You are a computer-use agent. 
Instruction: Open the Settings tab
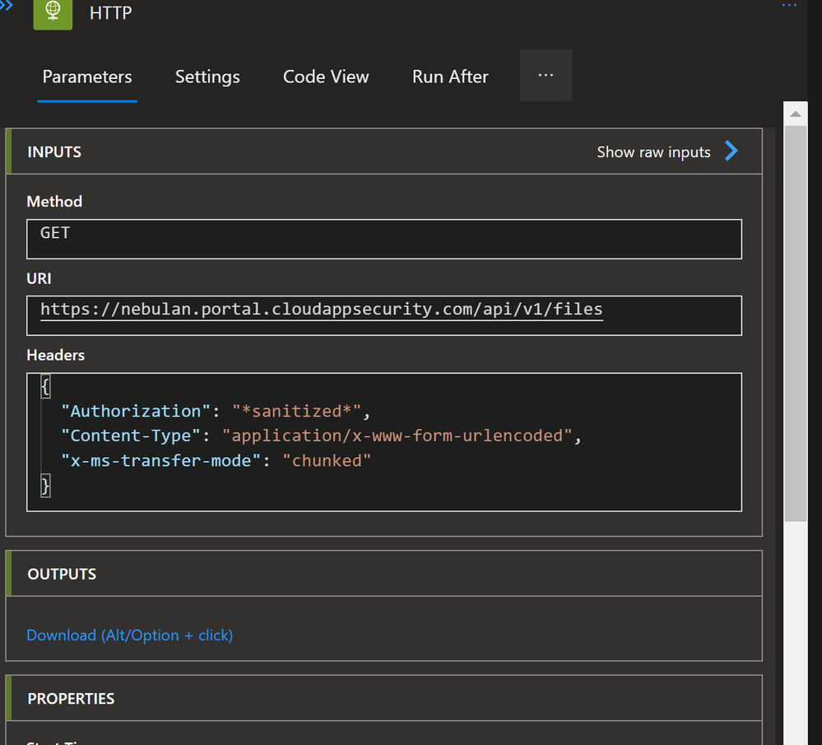point(207,77)
